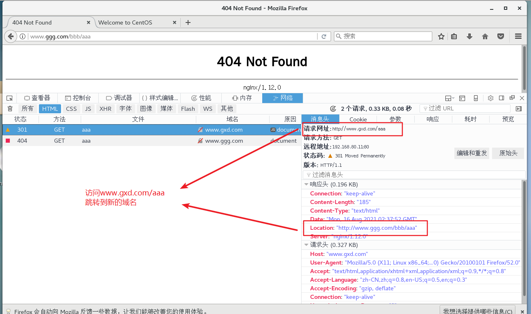Click the browser back arrow button
Screen dimensions: 531x314
(11, 36)
